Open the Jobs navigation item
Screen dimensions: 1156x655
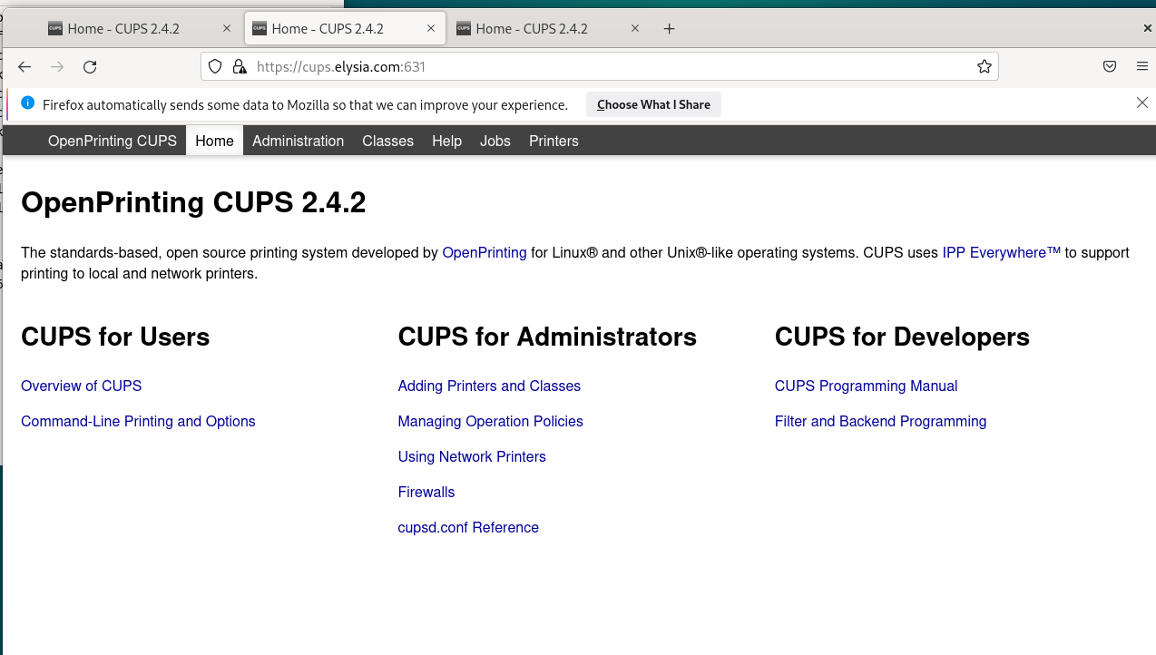(495, 141)
